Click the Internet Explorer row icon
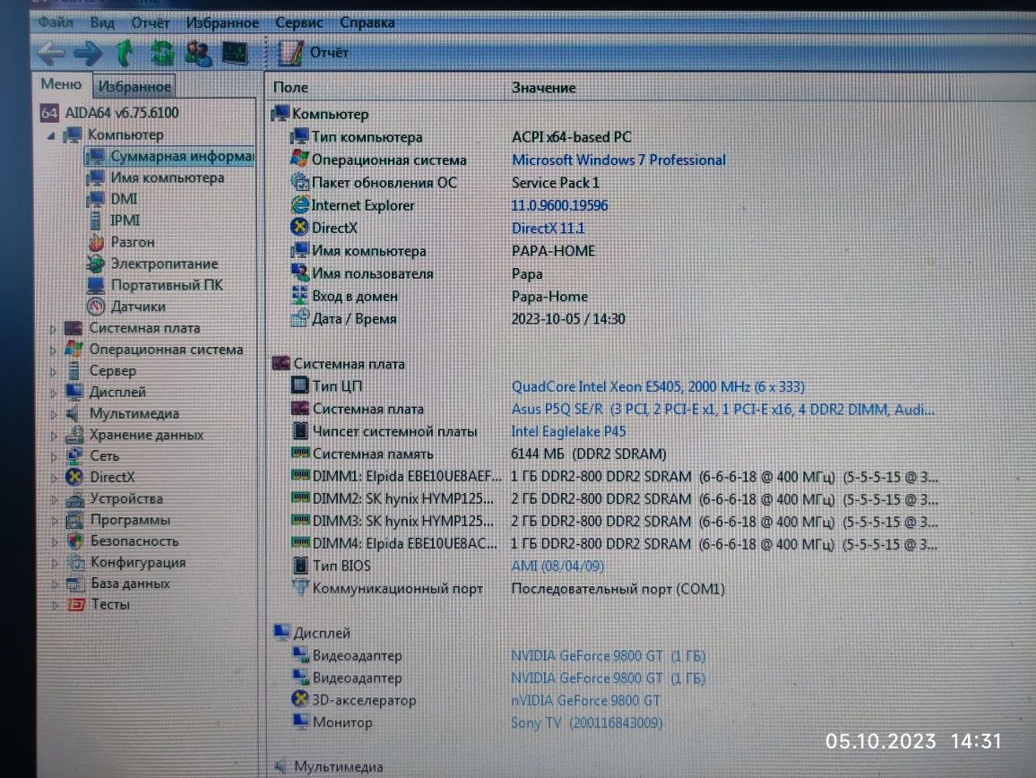 click(x=300, y=205)
